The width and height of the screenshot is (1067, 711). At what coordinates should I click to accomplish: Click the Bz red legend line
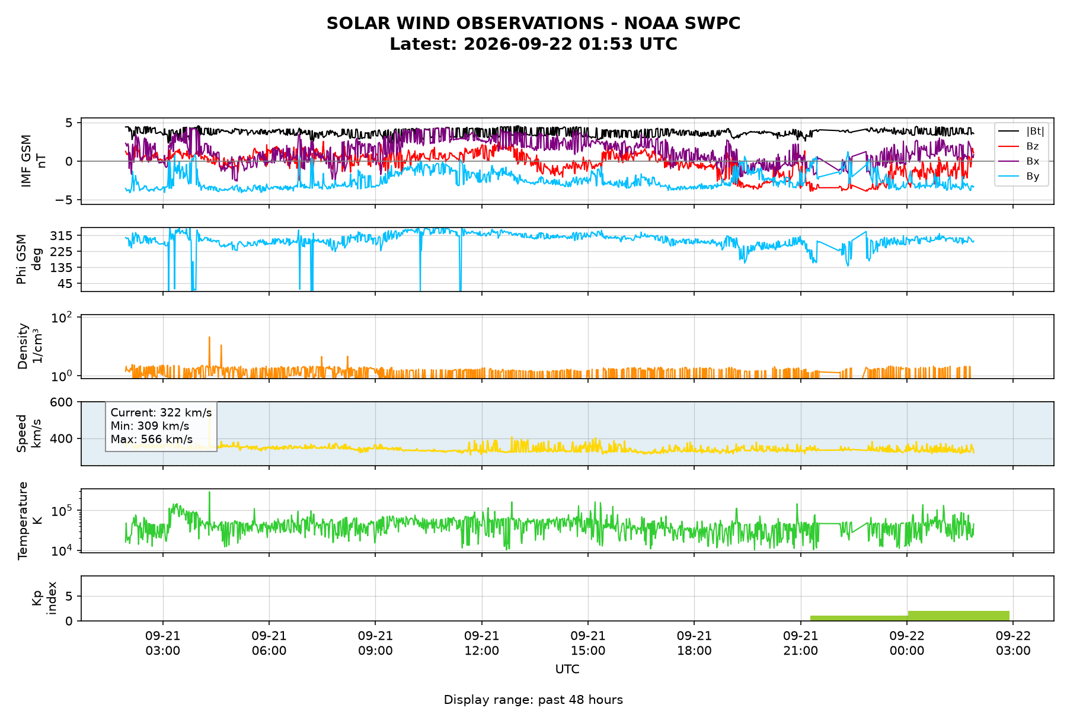pos(1009,146)
